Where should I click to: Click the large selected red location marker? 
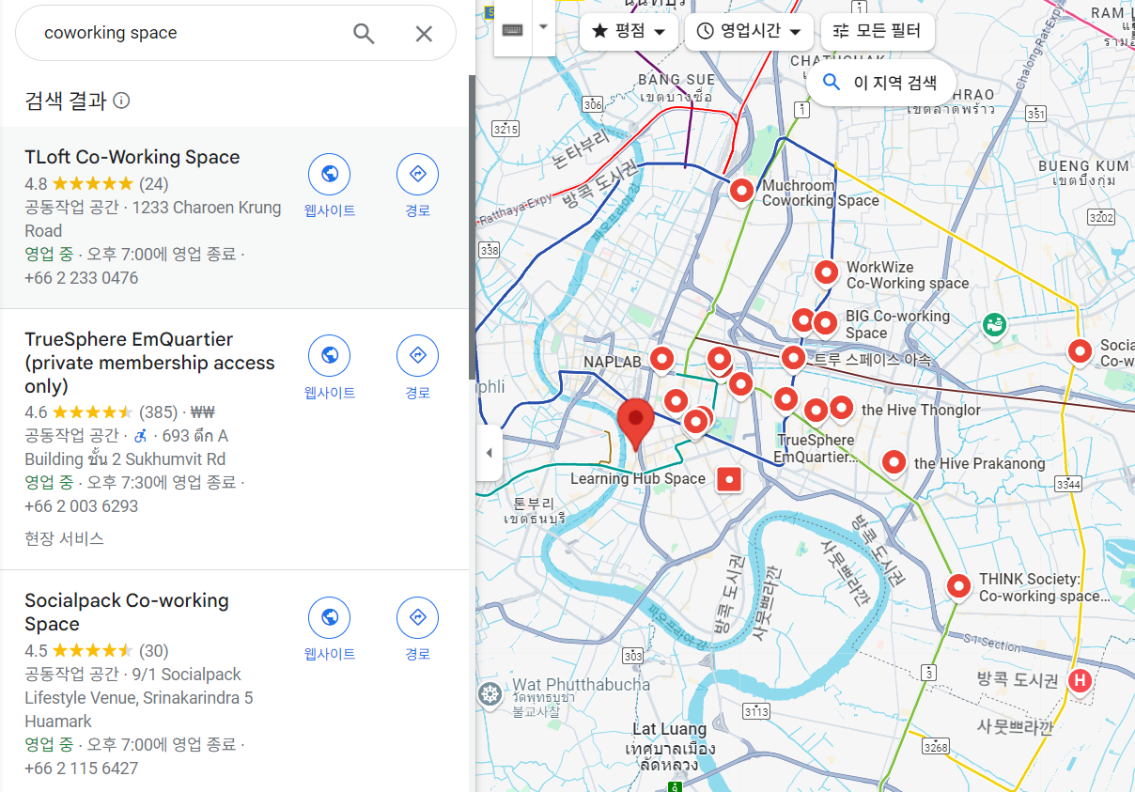(x=637, y=423)
